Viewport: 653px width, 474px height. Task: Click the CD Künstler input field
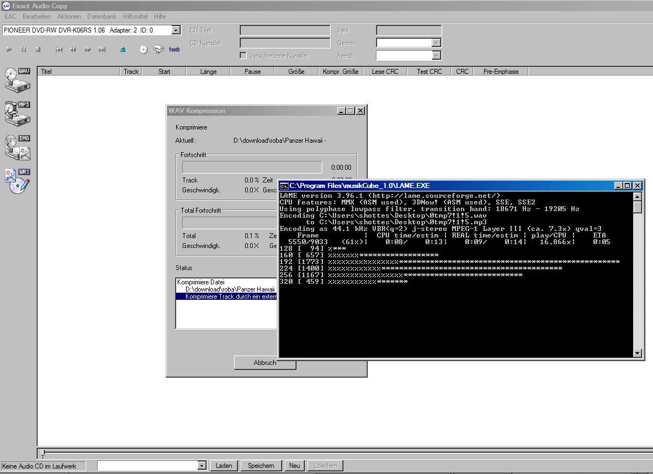point(285,43)
